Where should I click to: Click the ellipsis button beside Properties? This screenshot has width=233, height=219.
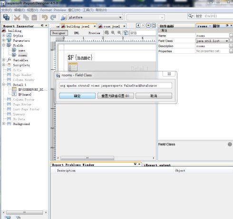[x=231, y=51]
